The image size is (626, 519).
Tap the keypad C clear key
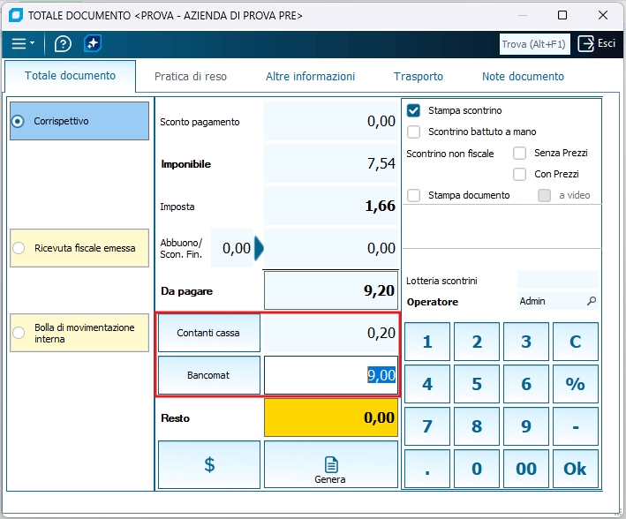coord(576,342)
